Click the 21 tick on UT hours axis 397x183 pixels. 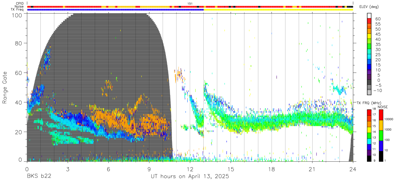click(312, 169)
